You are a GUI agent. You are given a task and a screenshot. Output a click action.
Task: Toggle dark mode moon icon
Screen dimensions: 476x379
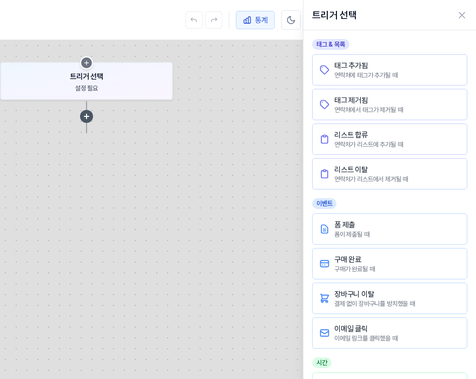tap(291, 20)
